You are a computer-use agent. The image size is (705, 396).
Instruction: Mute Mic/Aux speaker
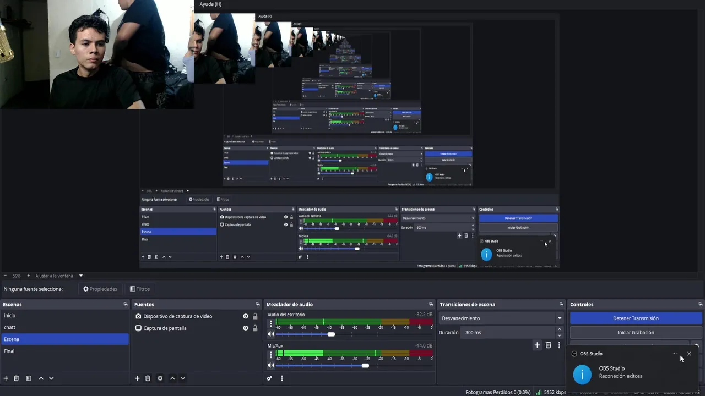[x=270, y=365]
